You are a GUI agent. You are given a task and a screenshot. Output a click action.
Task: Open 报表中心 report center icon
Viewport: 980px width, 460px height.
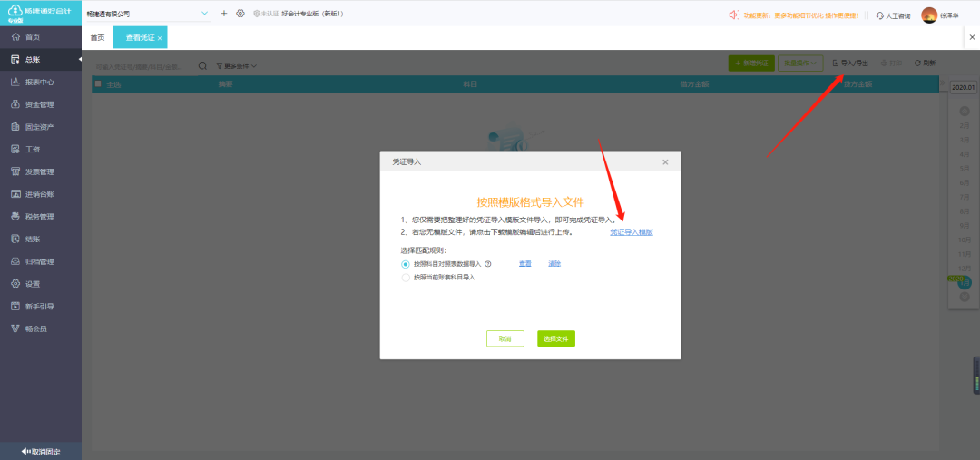[16, 83]
